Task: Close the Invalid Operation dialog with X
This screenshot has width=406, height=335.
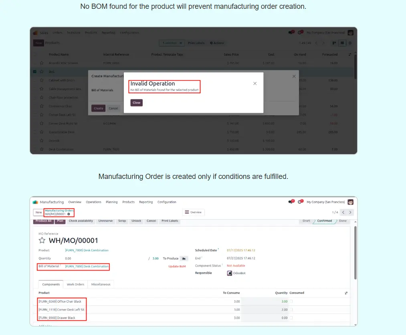Action: coord(255,84)
